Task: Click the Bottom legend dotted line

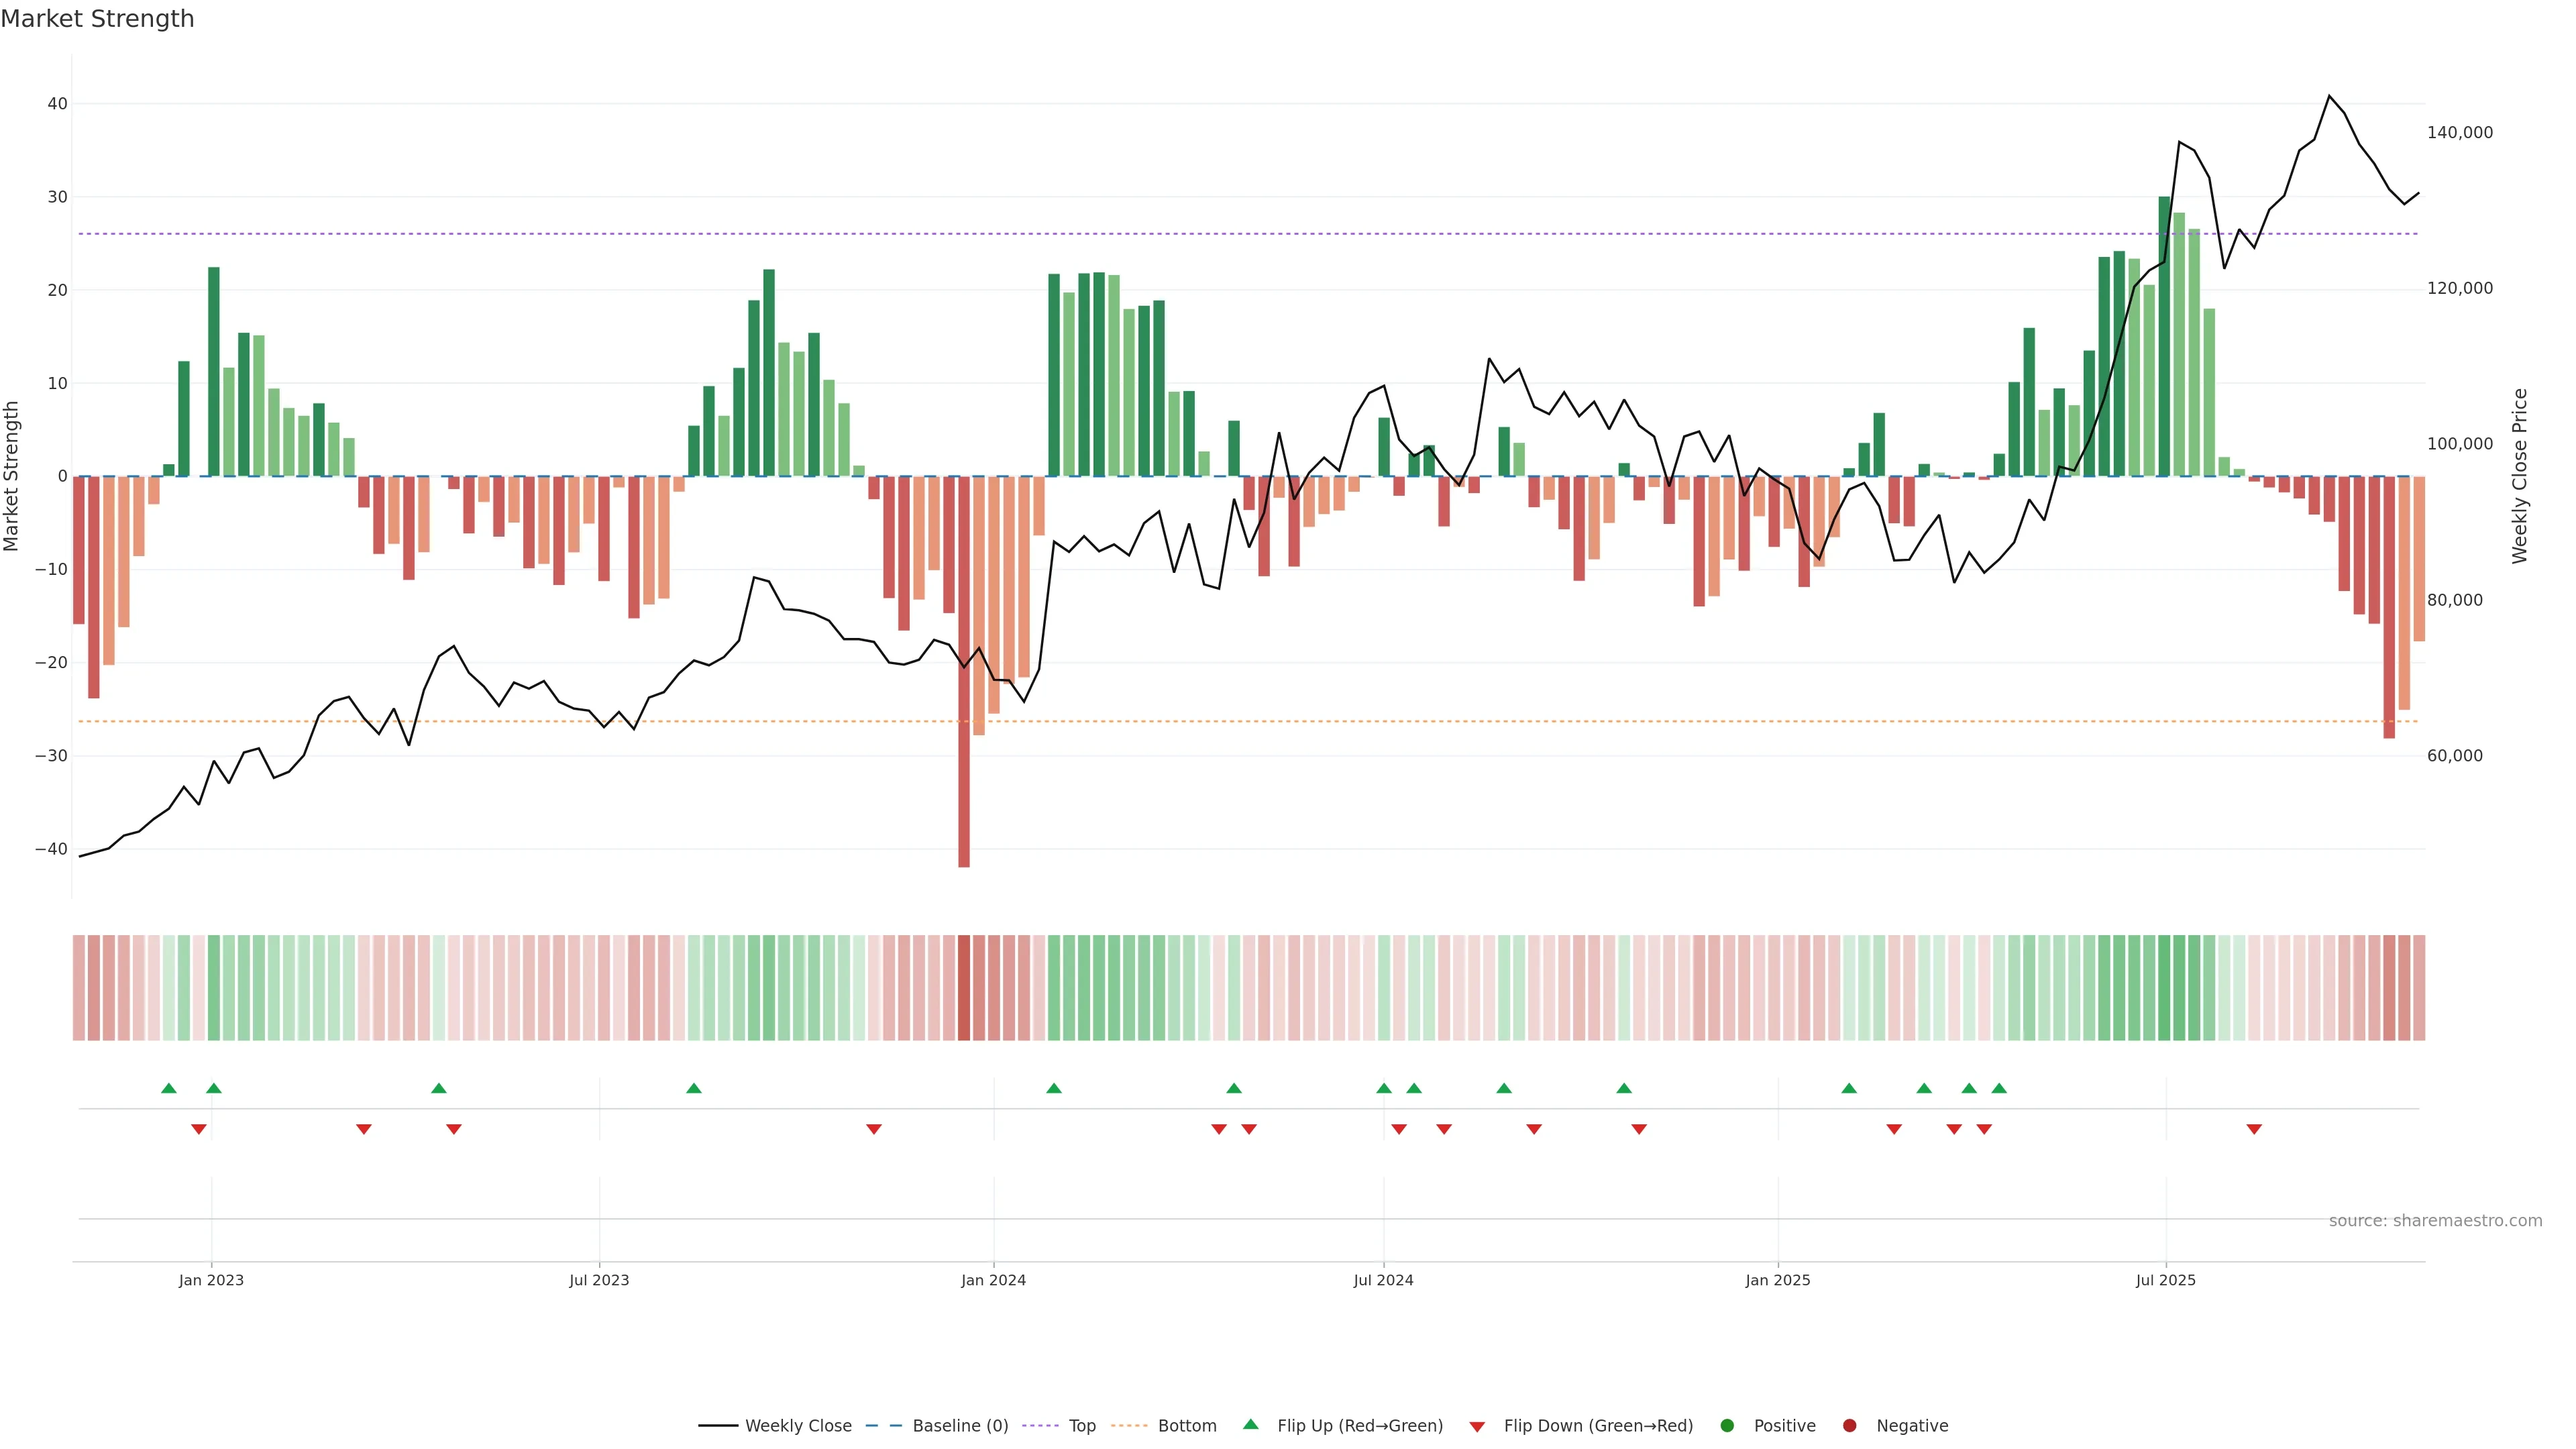Action: (x=1129, y=1425)
